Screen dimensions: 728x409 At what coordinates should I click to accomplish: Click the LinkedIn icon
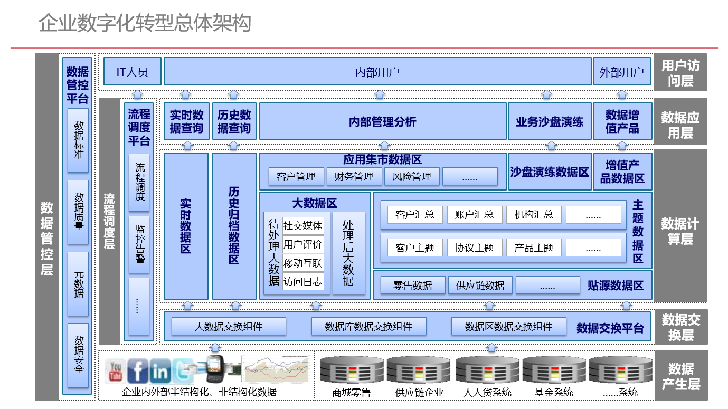160,372
